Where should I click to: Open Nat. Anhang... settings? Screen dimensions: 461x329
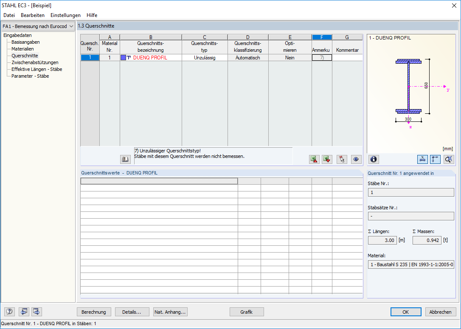(x=170, y=312)
